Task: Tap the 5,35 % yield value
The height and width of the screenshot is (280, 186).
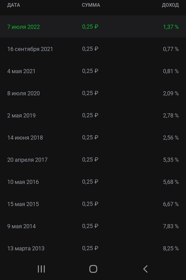Action: 171,160
